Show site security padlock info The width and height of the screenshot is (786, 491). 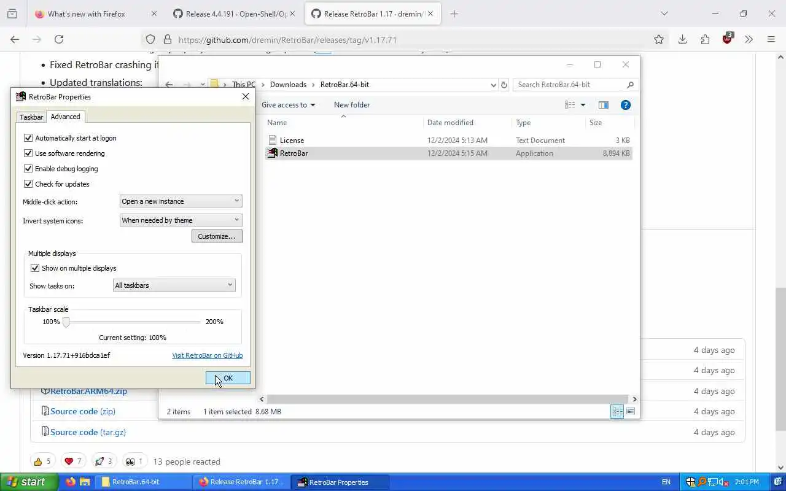click(x=167, y=40)
